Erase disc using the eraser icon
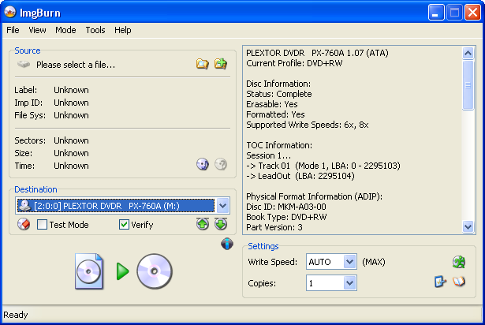This screenshot has width=485, height=325. pos(24,224)
